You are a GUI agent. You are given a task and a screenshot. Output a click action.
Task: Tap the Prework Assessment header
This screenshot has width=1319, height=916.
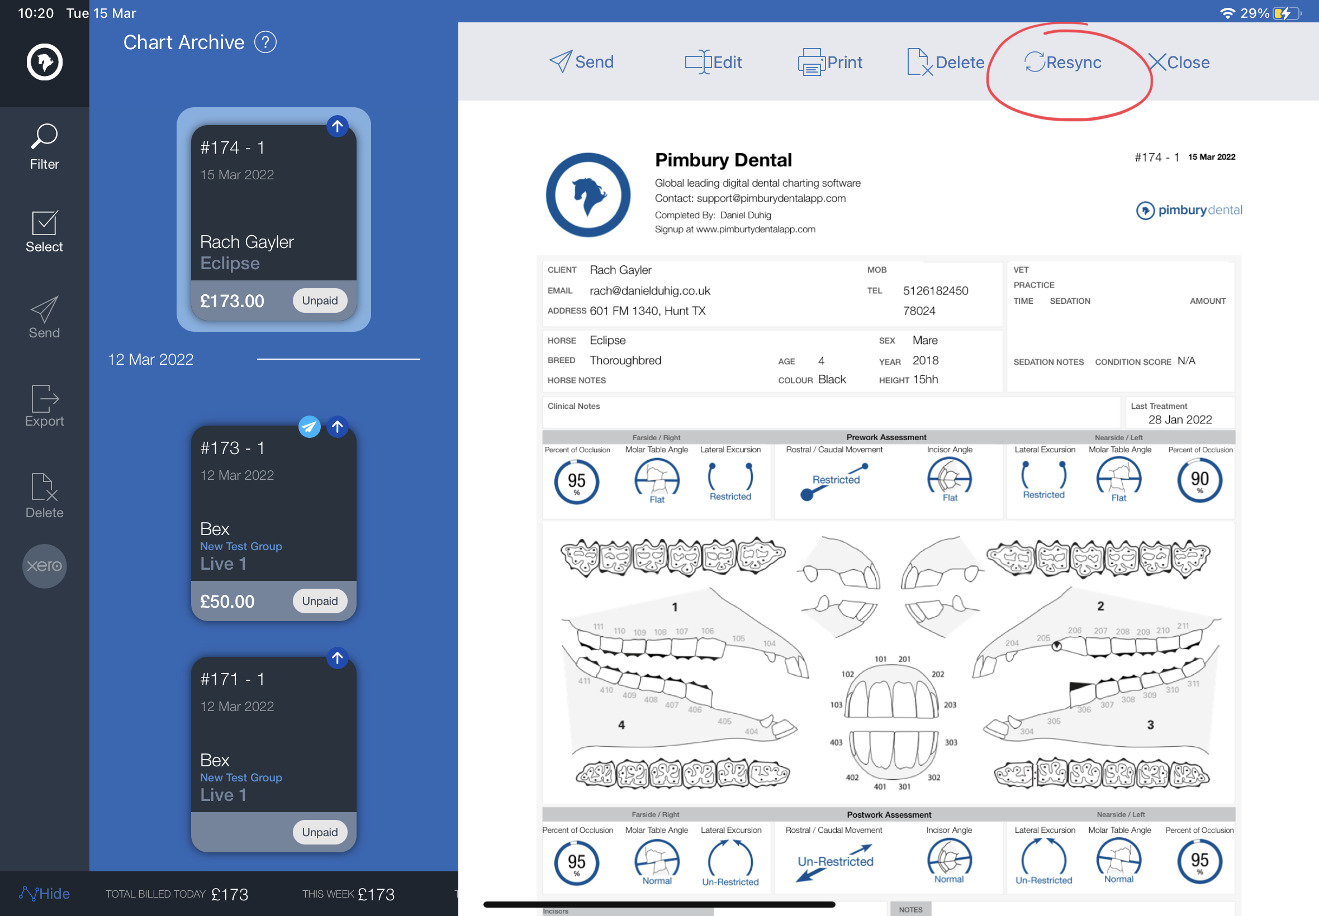point(886,437)
